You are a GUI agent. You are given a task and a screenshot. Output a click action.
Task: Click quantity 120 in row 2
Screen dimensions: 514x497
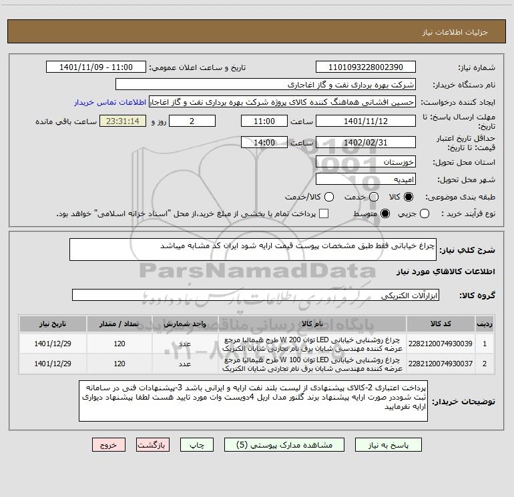pyautogui.click(x=119, y=364)
